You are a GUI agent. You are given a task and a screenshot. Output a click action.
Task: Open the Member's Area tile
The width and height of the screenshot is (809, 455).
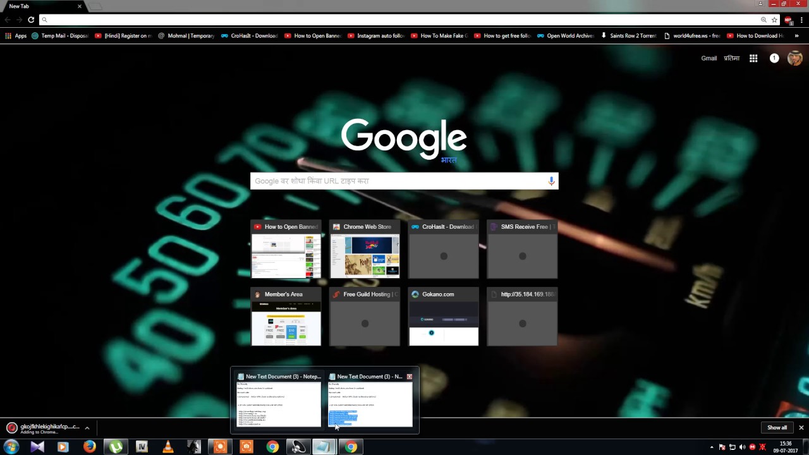click(x=286, y=317)
